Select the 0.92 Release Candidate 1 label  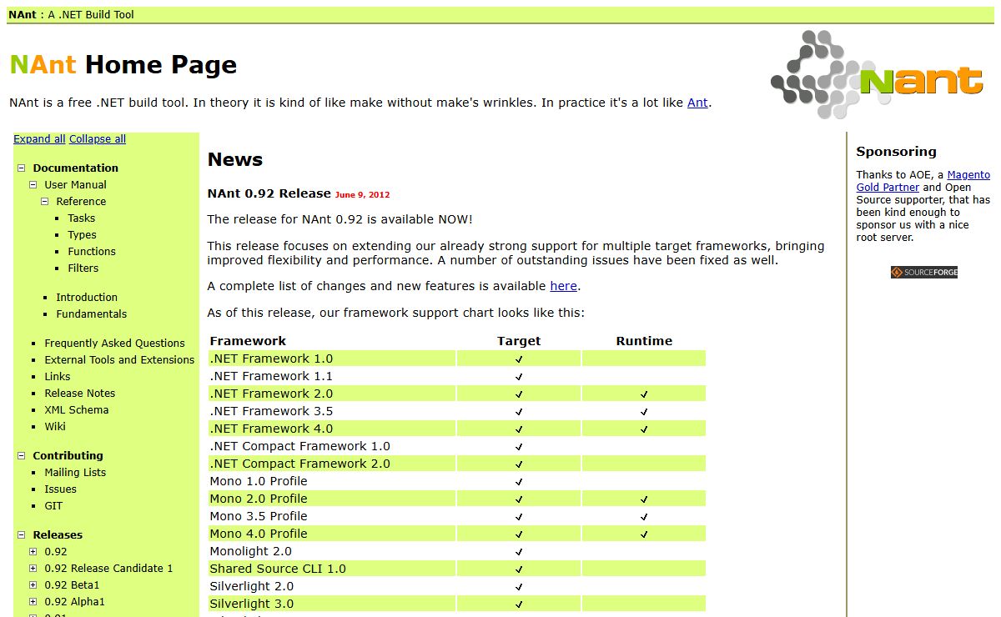(108, 568)
